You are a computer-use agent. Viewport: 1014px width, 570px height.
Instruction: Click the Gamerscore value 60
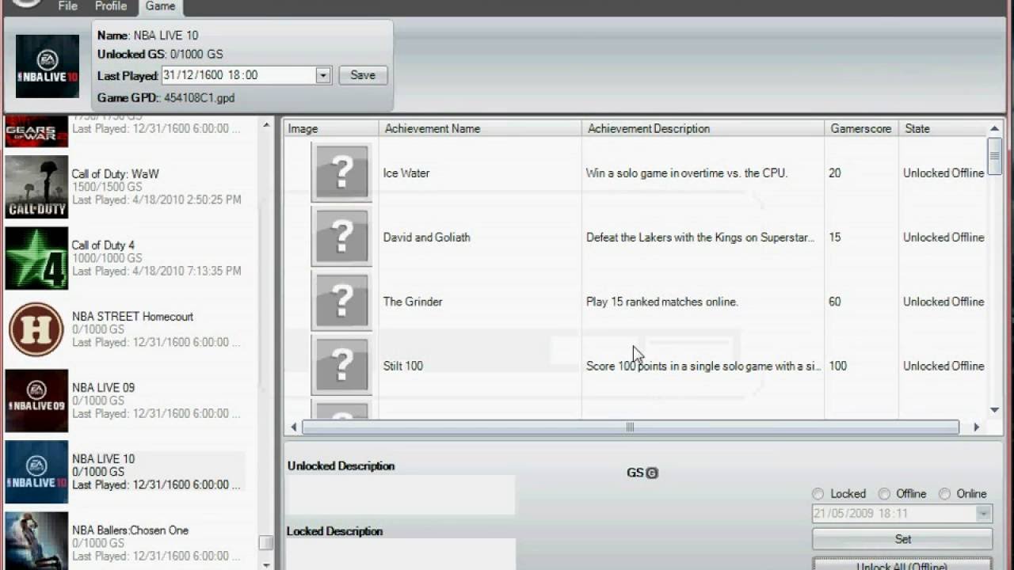[x=835, y=302]
